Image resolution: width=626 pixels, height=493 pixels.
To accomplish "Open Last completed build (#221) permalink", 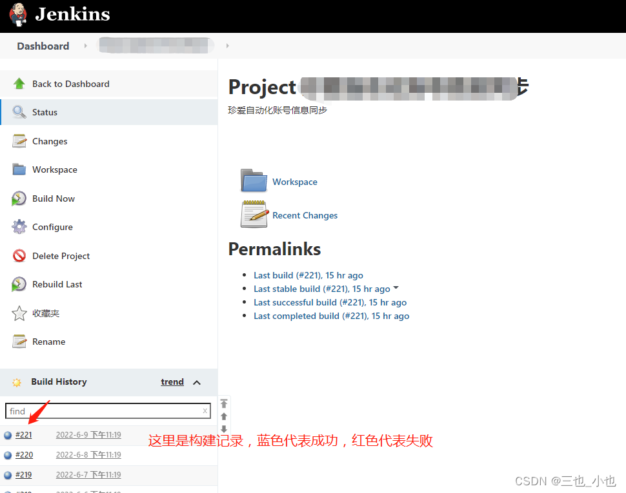I will tap(331, 316).
